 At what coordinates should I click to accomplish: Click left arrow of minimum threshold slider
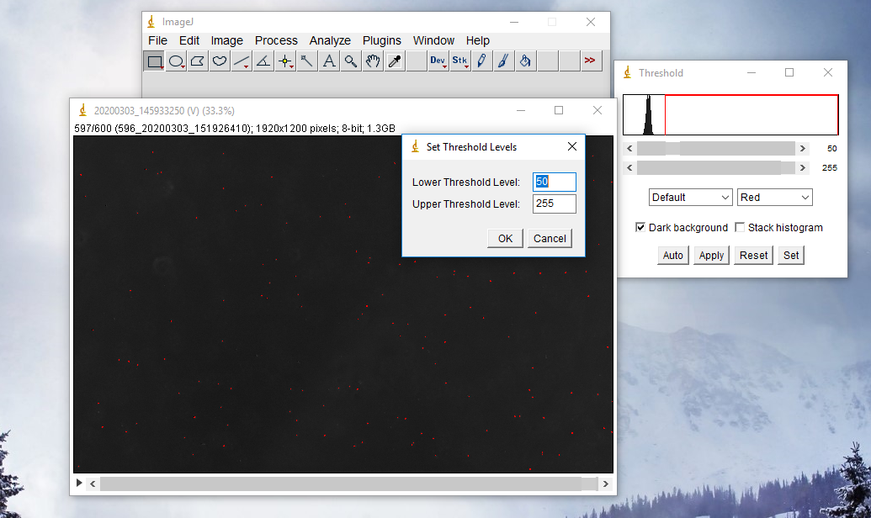[629, 148]
